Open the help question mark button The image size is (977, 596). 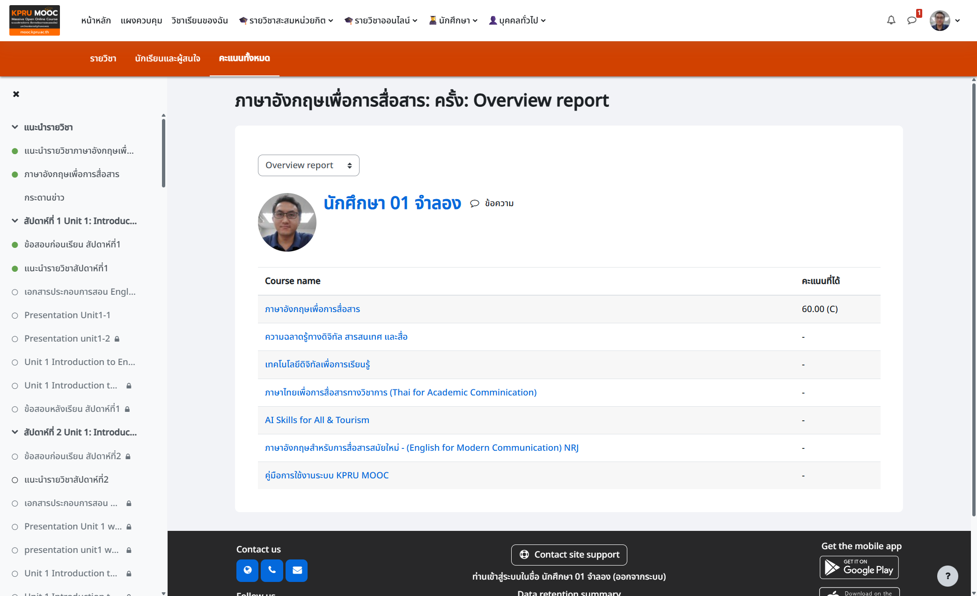click(x=948, y=576)
